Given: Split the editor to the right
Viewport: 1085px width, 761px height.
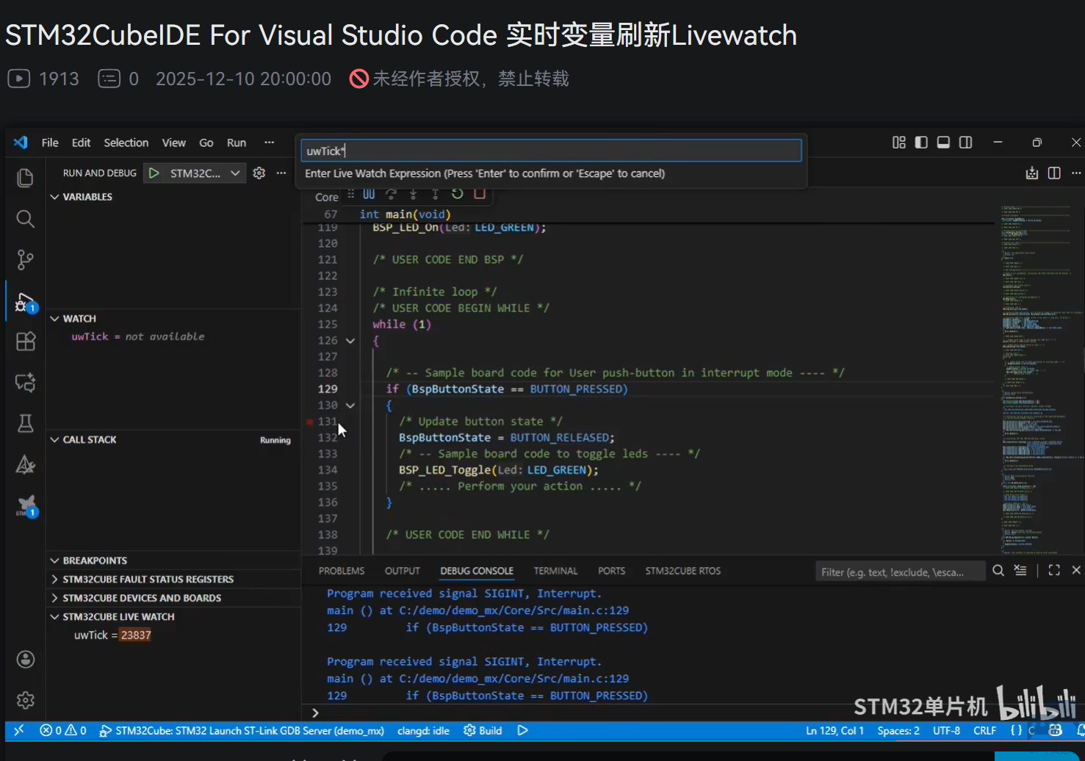Looking at the screenshot, I should [1054, 173].
